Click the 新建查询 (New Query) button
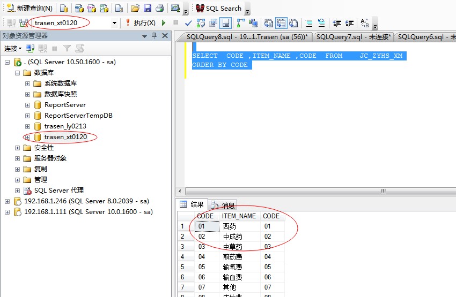 click(x=30, y=8)
